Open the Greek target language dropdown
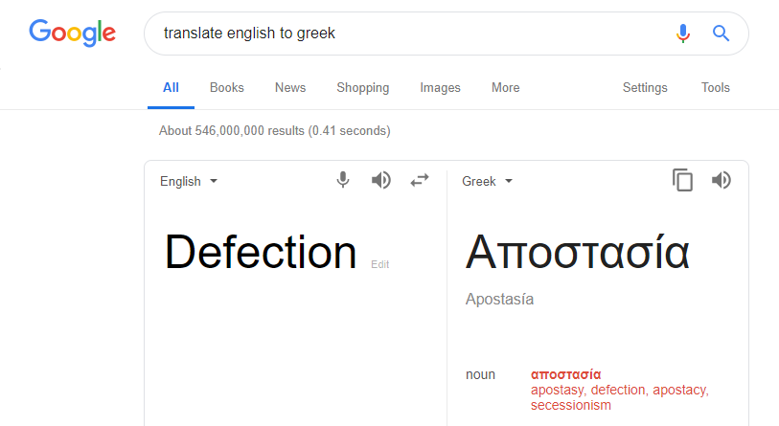Image resolution: width=779 pixels, height=426 pixels. coord(487,181)
